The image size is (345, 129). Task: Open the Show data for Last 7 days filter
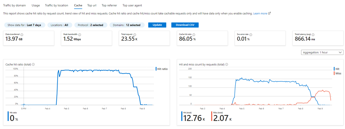coord(24,25)
